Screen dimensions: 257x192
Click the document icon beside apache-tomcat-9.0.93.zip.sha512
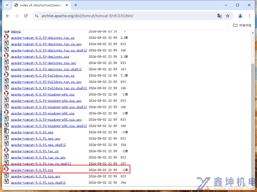(x=6, y=181)
